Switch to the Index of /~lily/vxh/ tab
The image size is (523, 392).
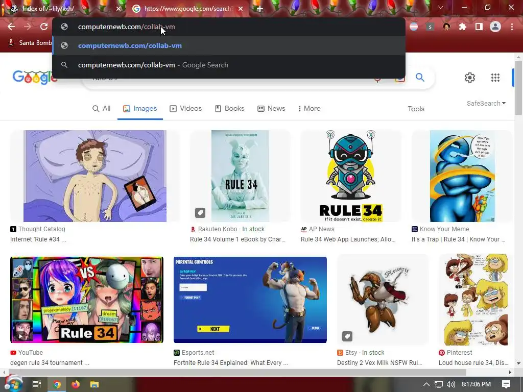click(x=64, y=9)
